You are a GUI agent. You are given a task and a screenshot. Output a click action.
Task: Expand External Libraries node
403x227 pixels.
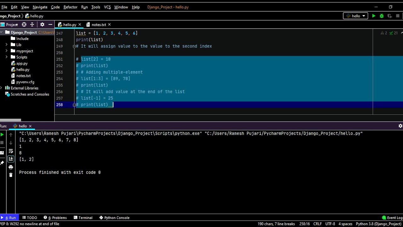click(2, 88)
